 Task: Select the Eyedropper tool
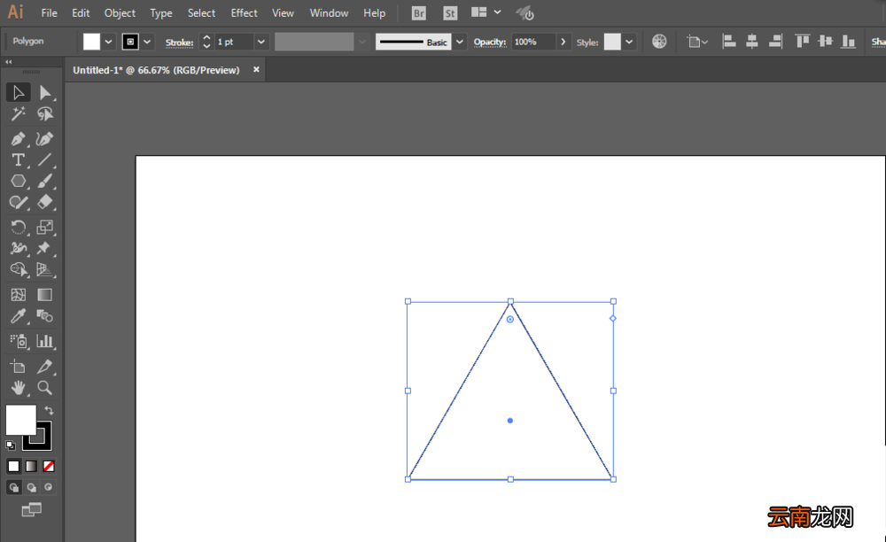click(18, 316)
